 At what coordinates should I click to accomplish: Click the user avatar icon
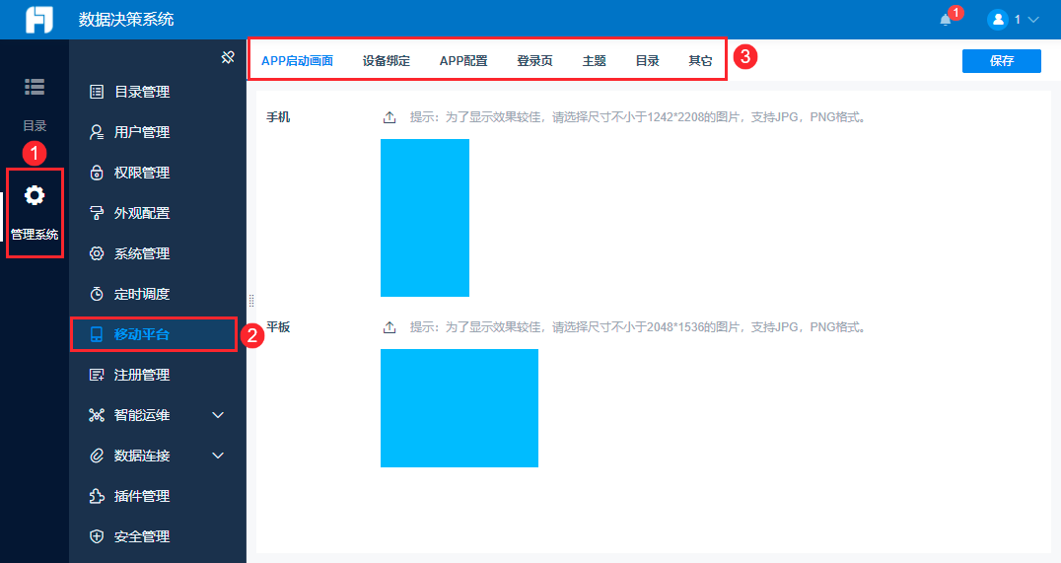coord(997,20)
